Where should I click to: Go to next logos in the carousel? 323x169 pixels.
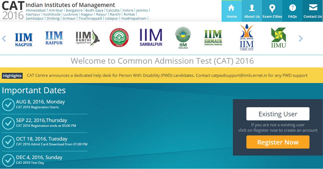pos(301,38)
